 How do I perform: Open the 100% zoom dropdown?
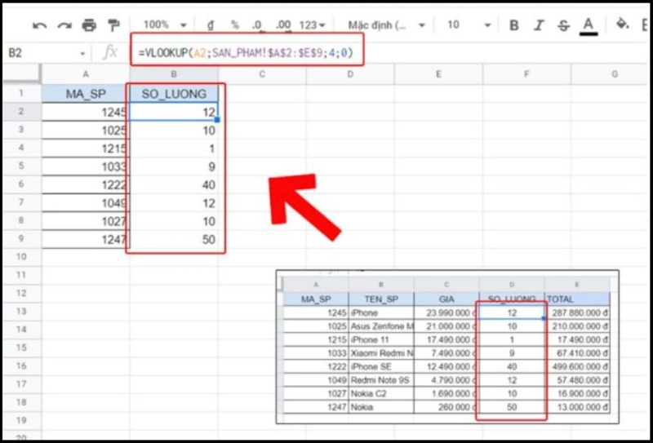pos(166,25)
